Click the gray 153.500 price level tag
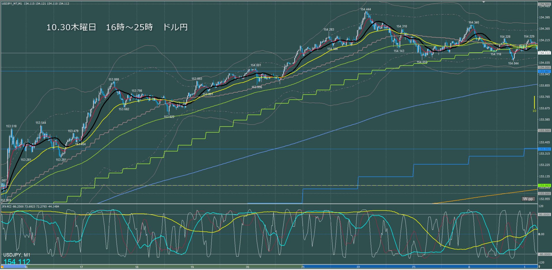Image resolution: width=552 pixels, height=270 pixels. 544,131
